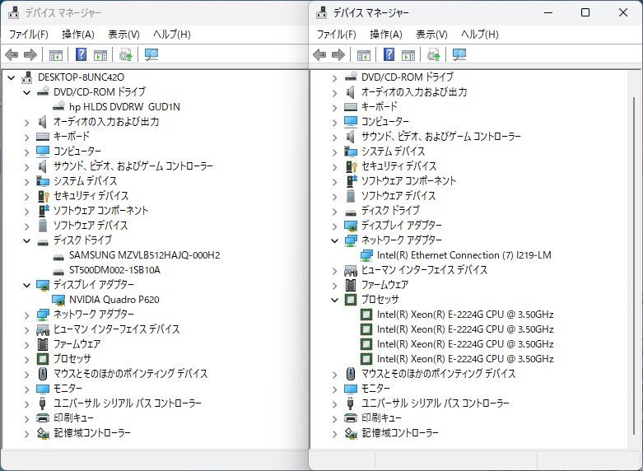Open 操作(A) menu in right window

(x=386, y=34)
